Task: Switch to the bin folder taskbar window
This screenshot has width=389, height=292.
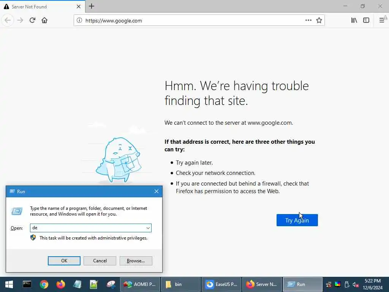Action: point(180,284)
